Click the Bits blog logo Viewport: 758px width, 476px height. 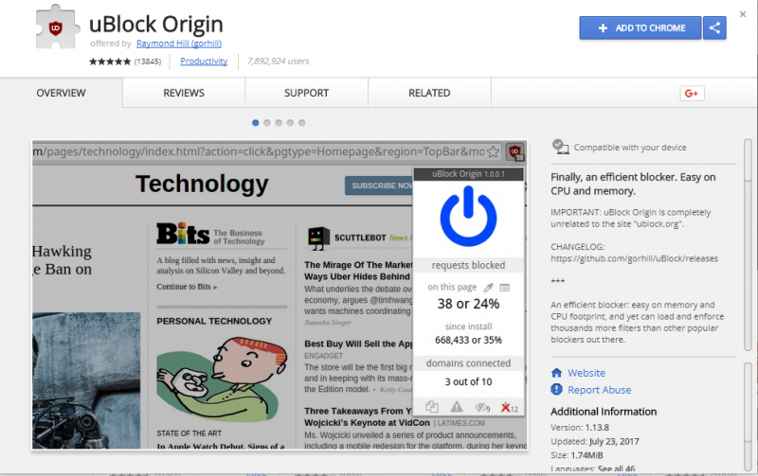[x=183, y=234]
